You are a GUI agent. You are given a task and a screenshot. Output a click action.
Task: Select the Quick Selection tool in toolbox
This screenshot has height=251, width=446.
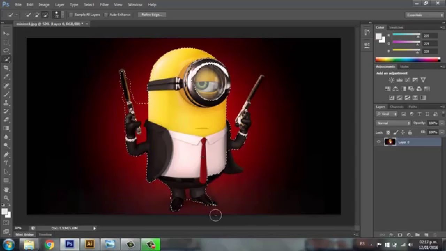click(x=6, y=59)
